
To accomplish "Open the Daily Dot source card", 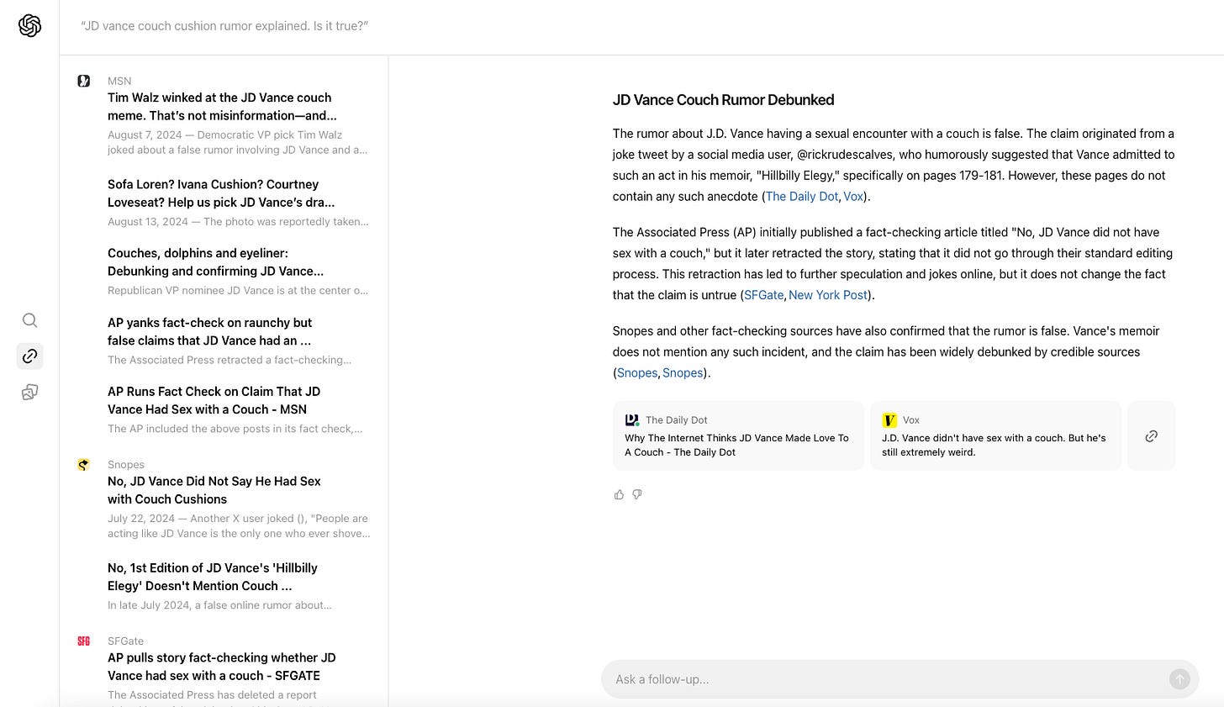I will (x=738, y=435).
